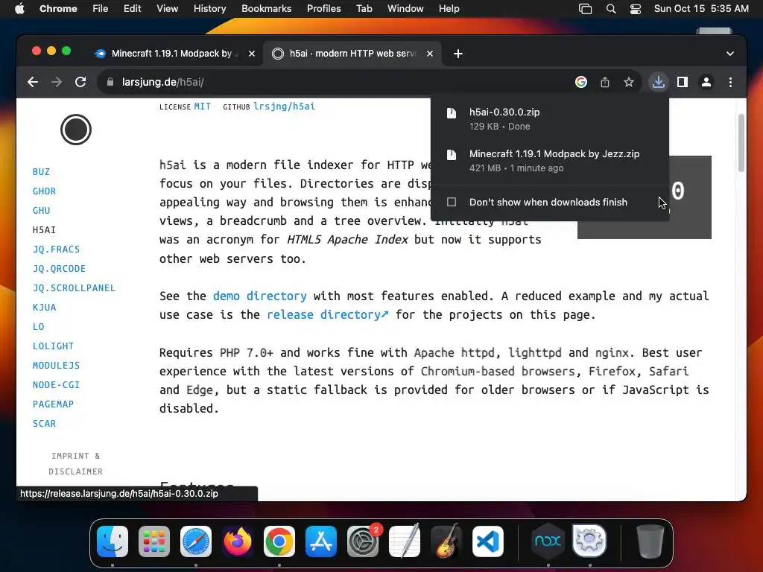Open the Chrome profile avatar
Image resolution: width=763 pixels, height=572 pixels.
pos(706,82)
